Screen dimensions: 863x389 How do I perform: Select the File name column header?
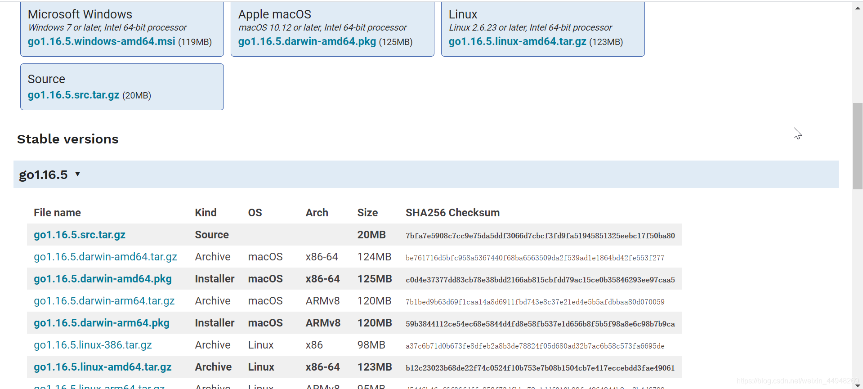[57, 213]
